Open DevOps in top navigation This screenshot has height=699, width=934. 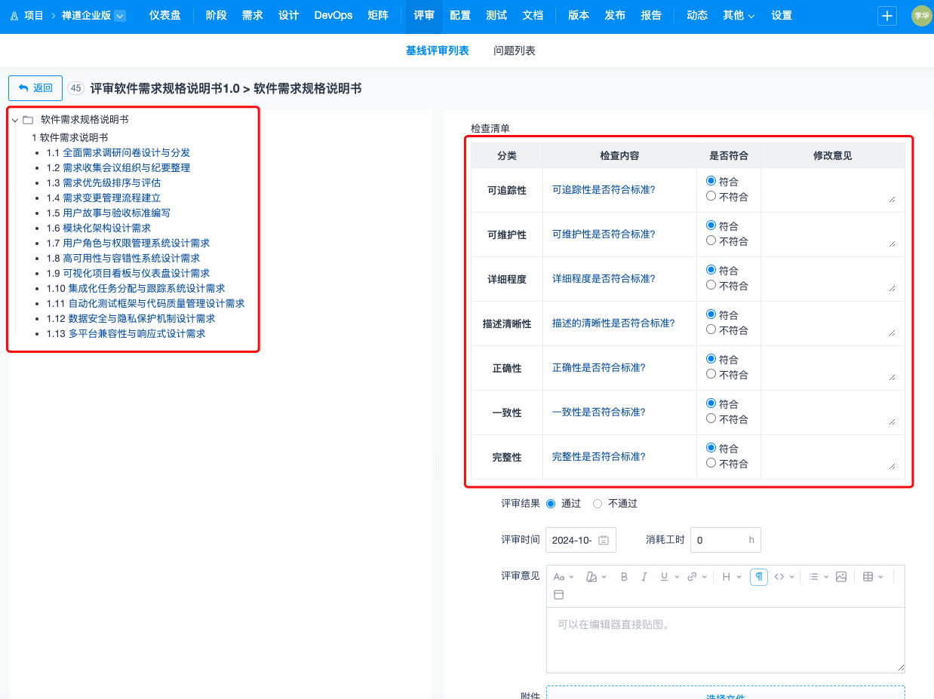[x=333, y=15]
